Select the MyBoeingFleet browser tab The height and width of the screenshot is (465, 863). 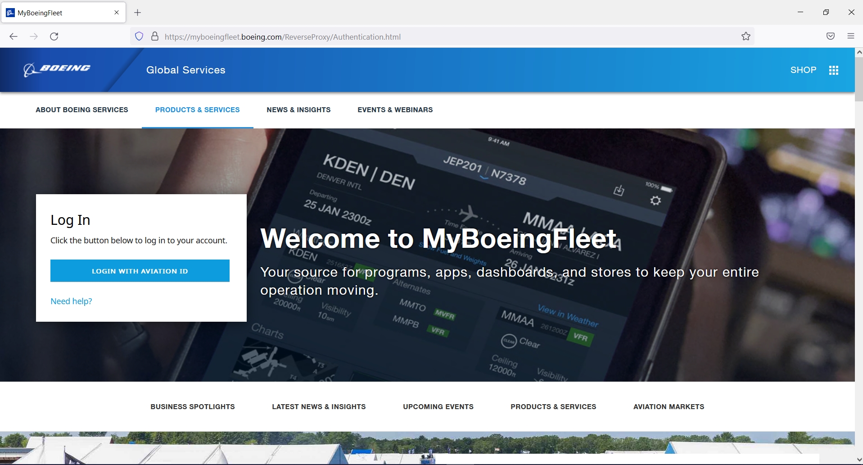click(63, 13)
